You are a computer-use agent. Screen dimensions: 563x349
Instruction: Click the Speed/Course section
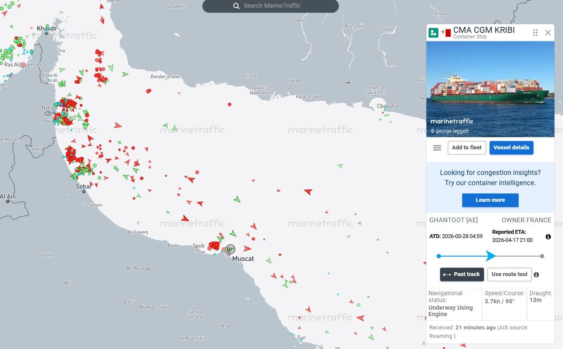pyautogui.click(x=505, y=297)
